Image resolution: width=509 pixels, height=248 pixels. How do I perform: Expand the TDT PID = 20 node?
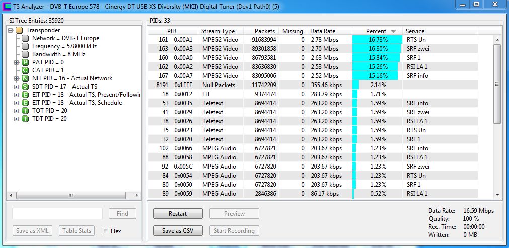pyautogui.click(x=17, y=119)
